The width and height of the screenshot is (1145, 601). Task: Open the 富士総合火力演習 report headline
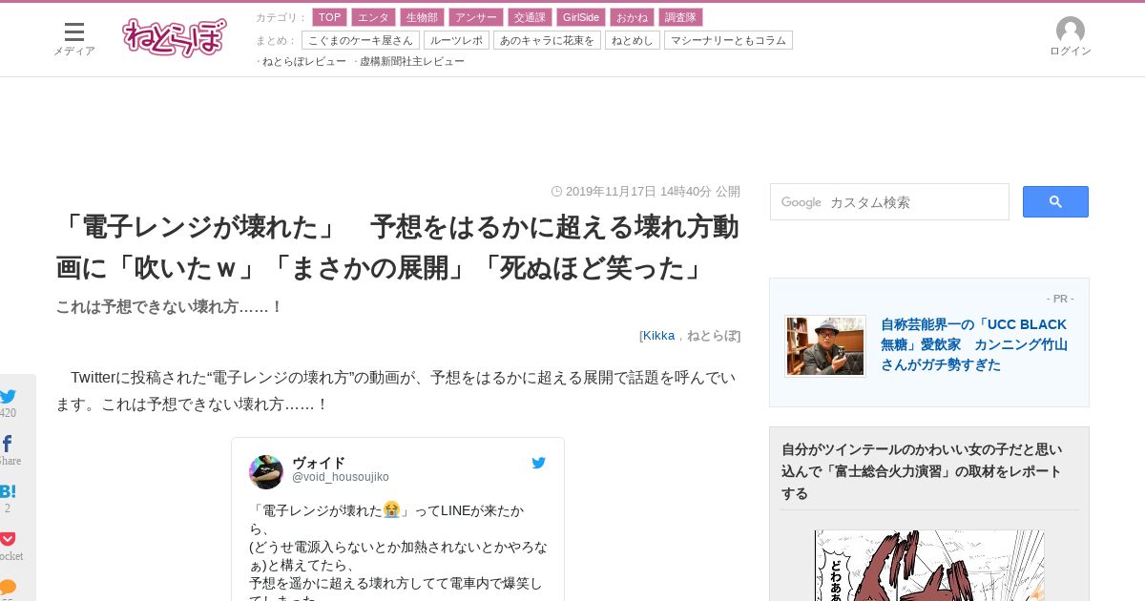(922, 471)
